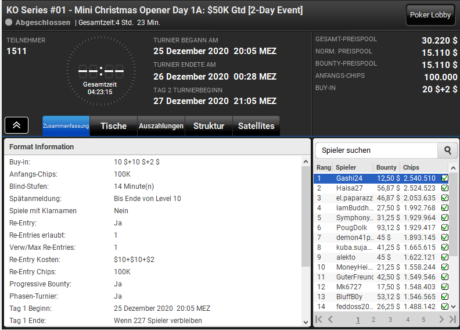Go to the first page of player list

(319, 320)
